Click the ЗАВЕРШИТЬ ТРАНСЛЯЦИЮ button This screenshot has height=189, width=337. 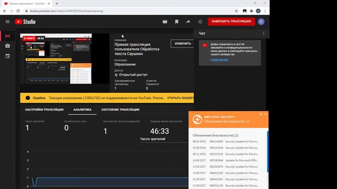(231, 22)
